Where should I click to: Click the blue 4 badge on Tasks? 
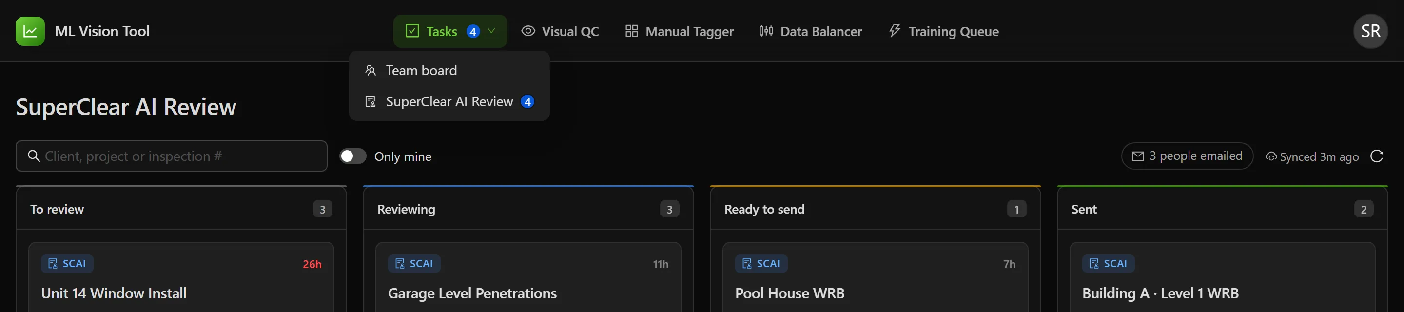[x=473, y=32]
